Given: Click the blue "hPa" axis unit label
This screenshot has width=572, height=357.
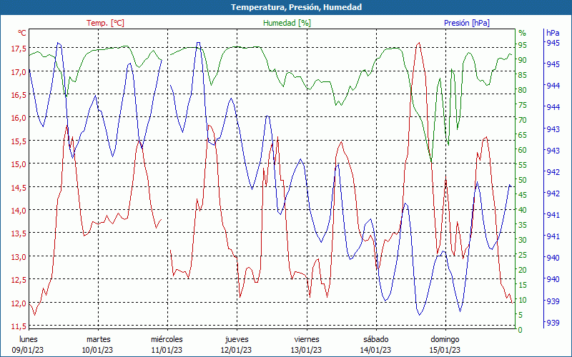Looking at the screenshot, I should tap(553, 33).
